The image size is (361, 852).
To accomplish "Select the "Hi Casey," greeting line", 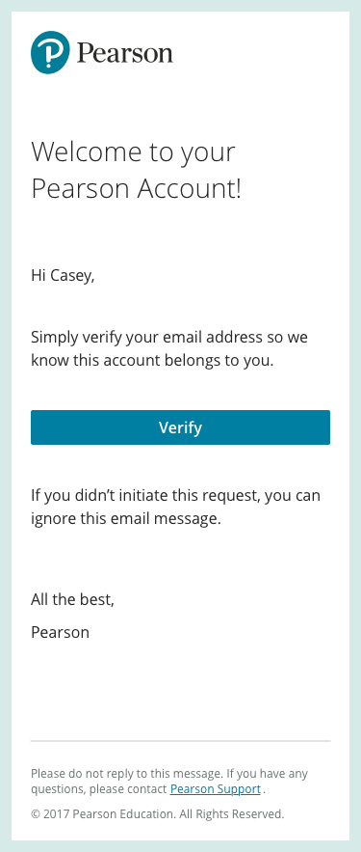I will point(63,276).
